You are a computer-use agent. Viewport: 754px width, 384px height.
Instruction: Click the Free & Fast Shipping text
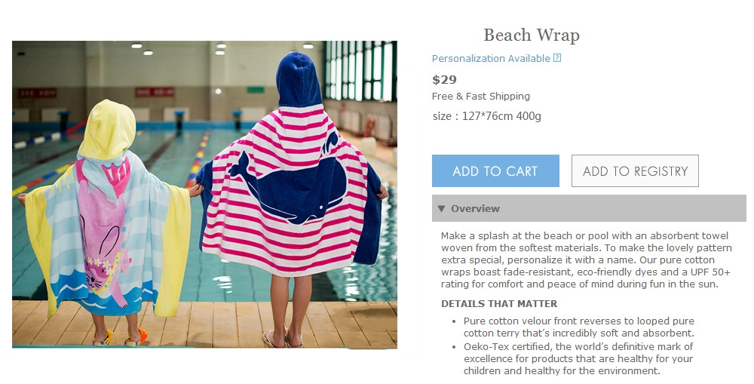pyautogui.click(x=481, y=97)
